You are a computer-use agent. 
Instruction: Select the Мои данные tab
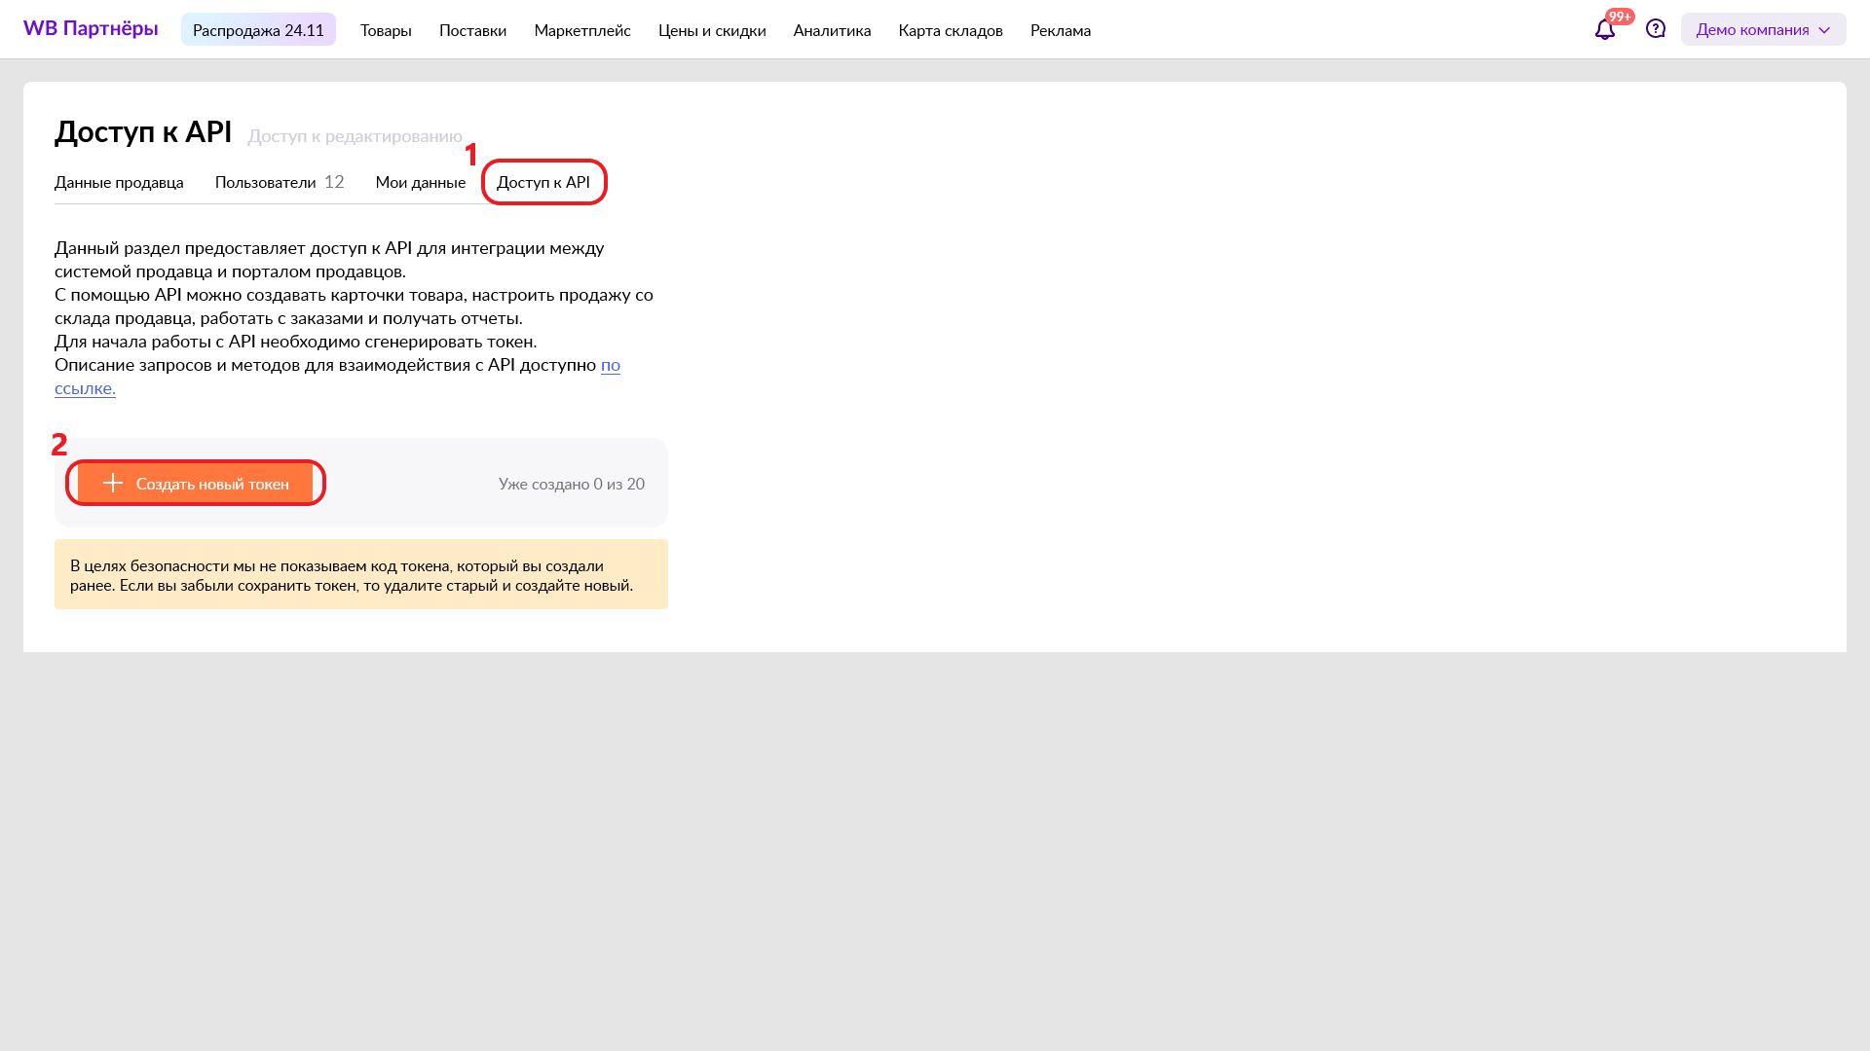click(420, 183)
